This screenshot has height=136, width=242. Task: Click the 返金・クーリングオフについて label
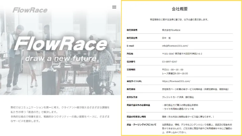(x=141, y=125)
